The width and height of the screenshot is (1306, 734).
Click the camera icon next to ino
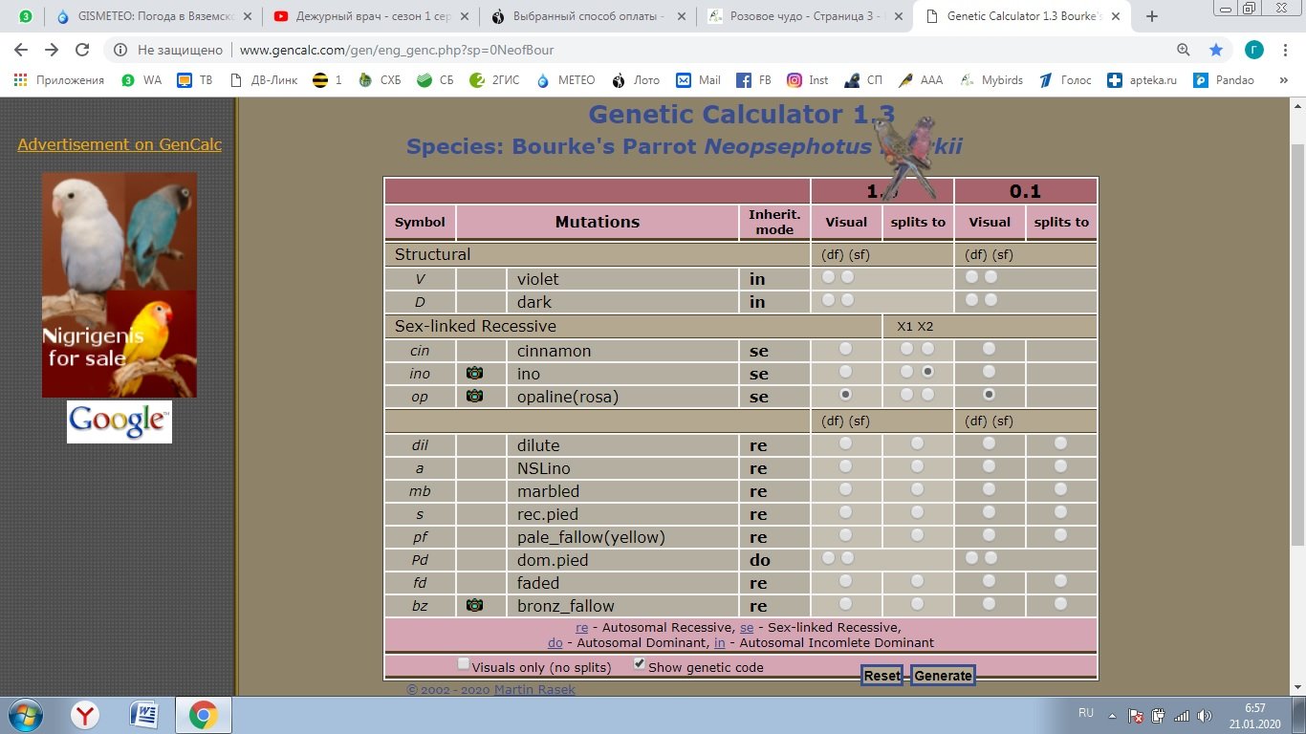(474, 374)
